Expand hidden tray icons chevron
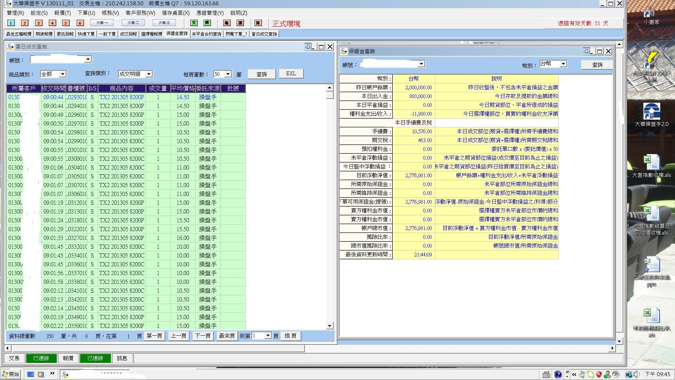Image resolution: width=675 pixels, height=380 pixels. coord(574,374)
